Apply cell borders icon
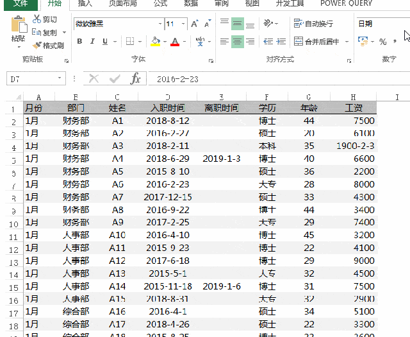This screenshot has width=410, height=337. (130, 41)
